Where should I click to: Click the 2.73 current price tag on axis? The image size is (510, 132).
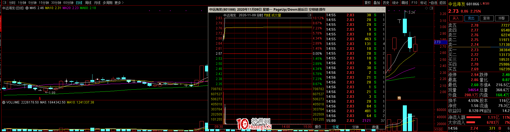[x=440, y=42]
